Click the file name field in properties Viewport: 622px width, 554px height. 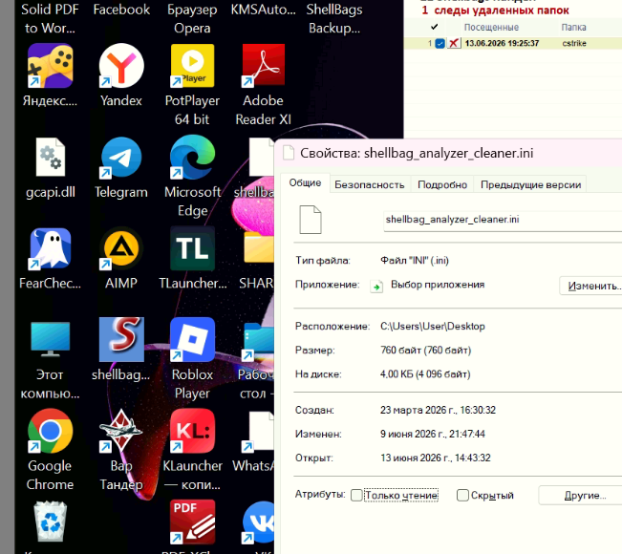tap(503, 221)
